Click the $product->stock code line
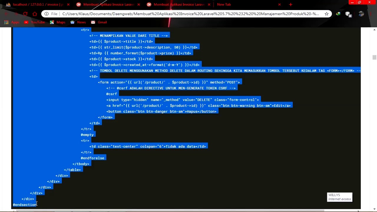The height and width of the screenshot is (212, 377). tap(121, 59)
